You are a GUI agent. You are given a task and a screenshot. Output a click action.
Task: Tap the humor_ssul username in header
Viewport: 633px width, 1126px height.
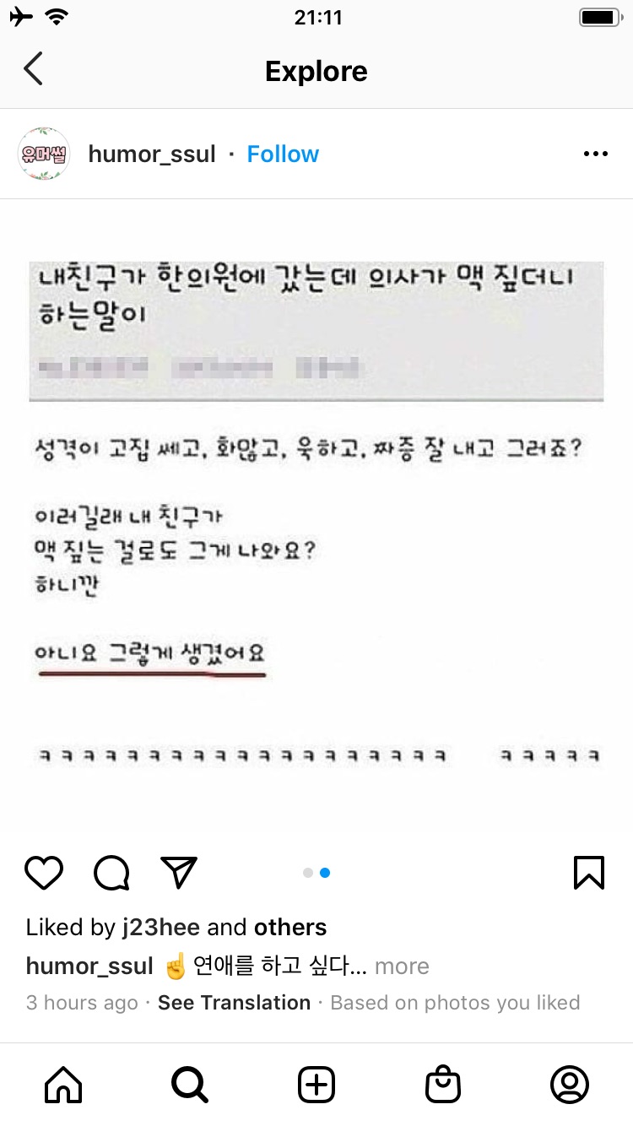click(x=152, y=154)
